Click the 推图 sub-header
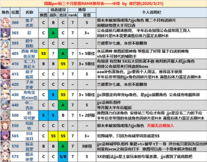The height and width of the screenshot is (162, 207). tap(44, 15)
